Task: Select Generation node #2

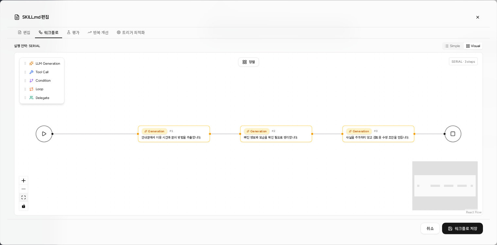Action: (x=276, y=134)
